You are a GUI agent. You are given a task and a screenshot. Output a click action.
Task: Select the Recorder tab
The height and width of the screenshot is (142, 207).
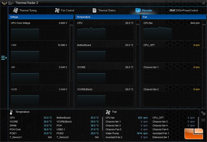pos(144,10)
